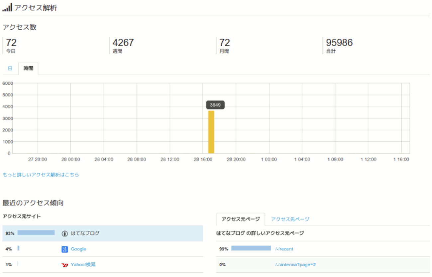Select the はてなブログ referrer row

click(x=133, y=233)
